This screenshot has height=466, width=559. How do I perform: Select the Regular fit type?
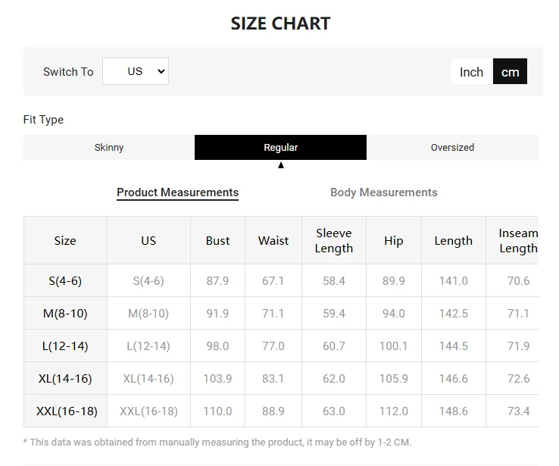pyautogui.click(x=280, y=148)
